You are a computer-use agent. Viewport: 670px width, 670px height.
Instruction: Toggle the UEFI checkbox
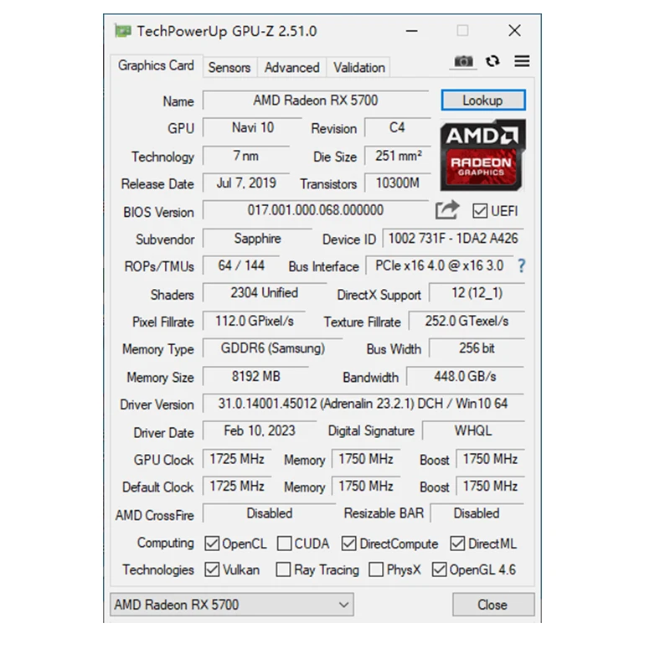(479, 211)
